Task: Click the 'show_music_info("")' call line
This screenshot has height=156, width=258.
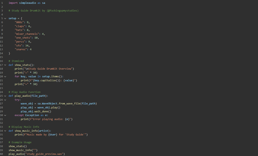Action: [x=23, y=150]
